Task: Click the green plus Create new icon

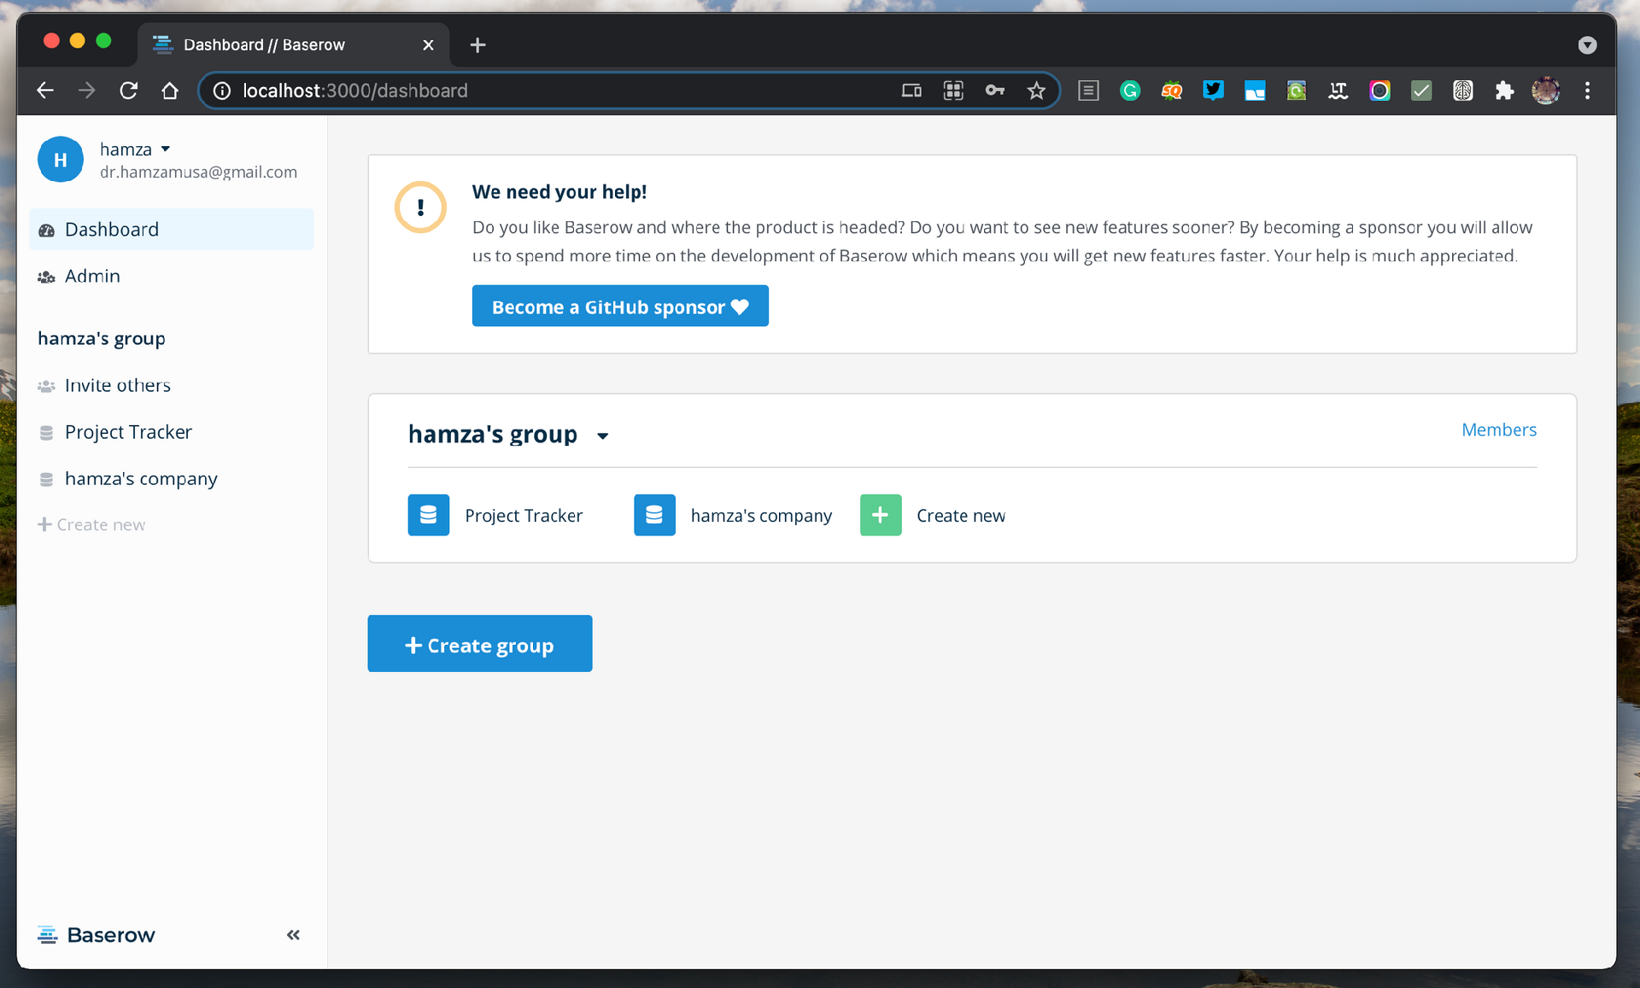Action: [x=881, y=515]
